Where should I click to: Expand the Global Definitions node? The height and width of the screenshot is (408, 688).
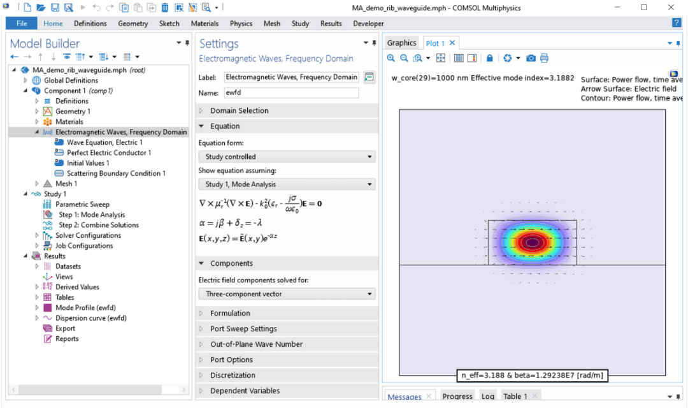(x=25, y=80)
